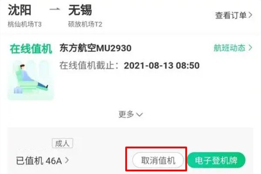Select the departure city 沈阳
Screen dimensions: 261x174
pyautogui.click(x=20, y=10)
